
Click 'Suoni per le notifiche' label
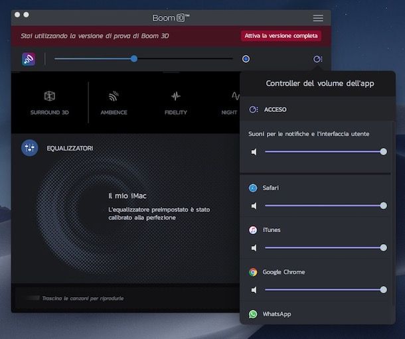(309, 134)
